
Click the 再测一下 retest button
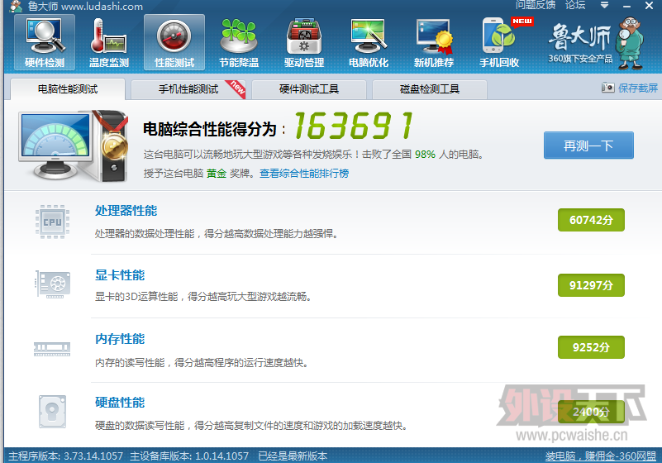click(x=588, y=146)
